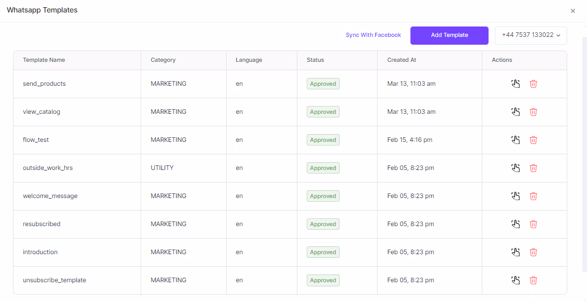Click the MARKETING category for resubscribed
This screenshot has height=302, width=587.
click(x=168, y=224)
